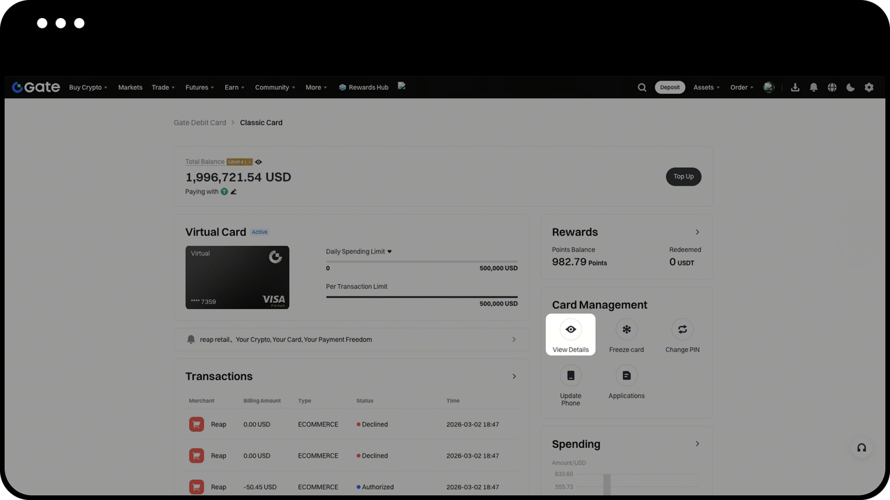Click the search magnifier in navbar
Viewport: 890px width, 500px height.
click(642, 87)
